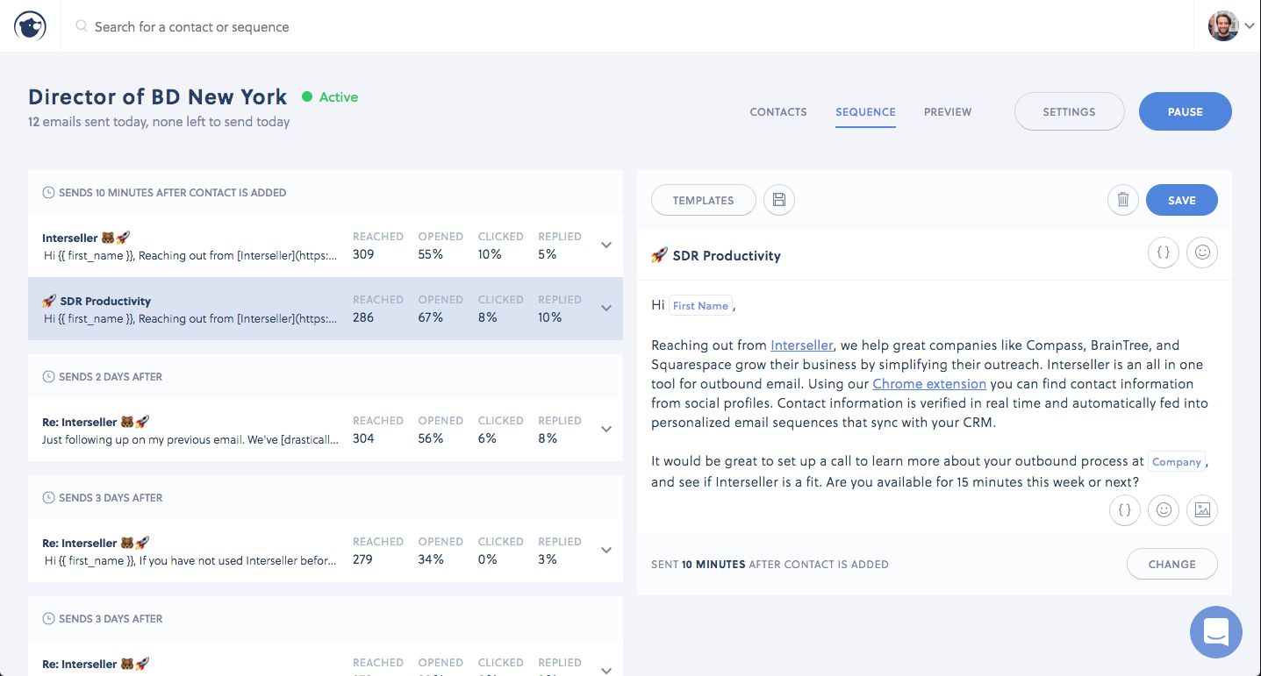The height and width of the screenshot is (676, 1261).
Task: Open the Templates list
Action: click(704, 200)
